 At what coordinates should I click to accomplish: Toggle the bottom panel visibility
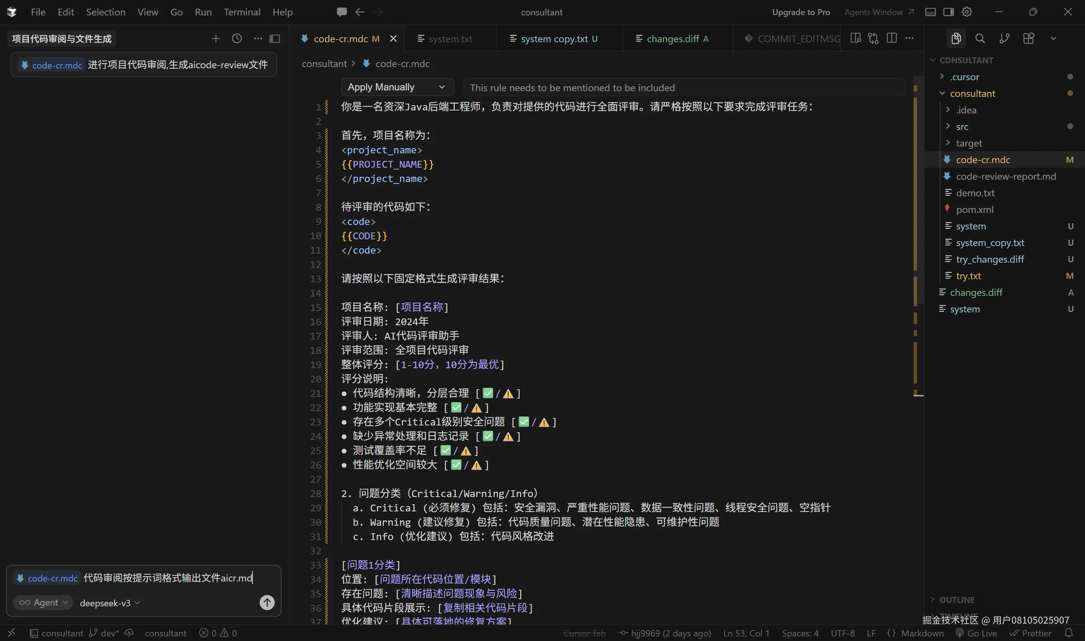tap(930, 12)
